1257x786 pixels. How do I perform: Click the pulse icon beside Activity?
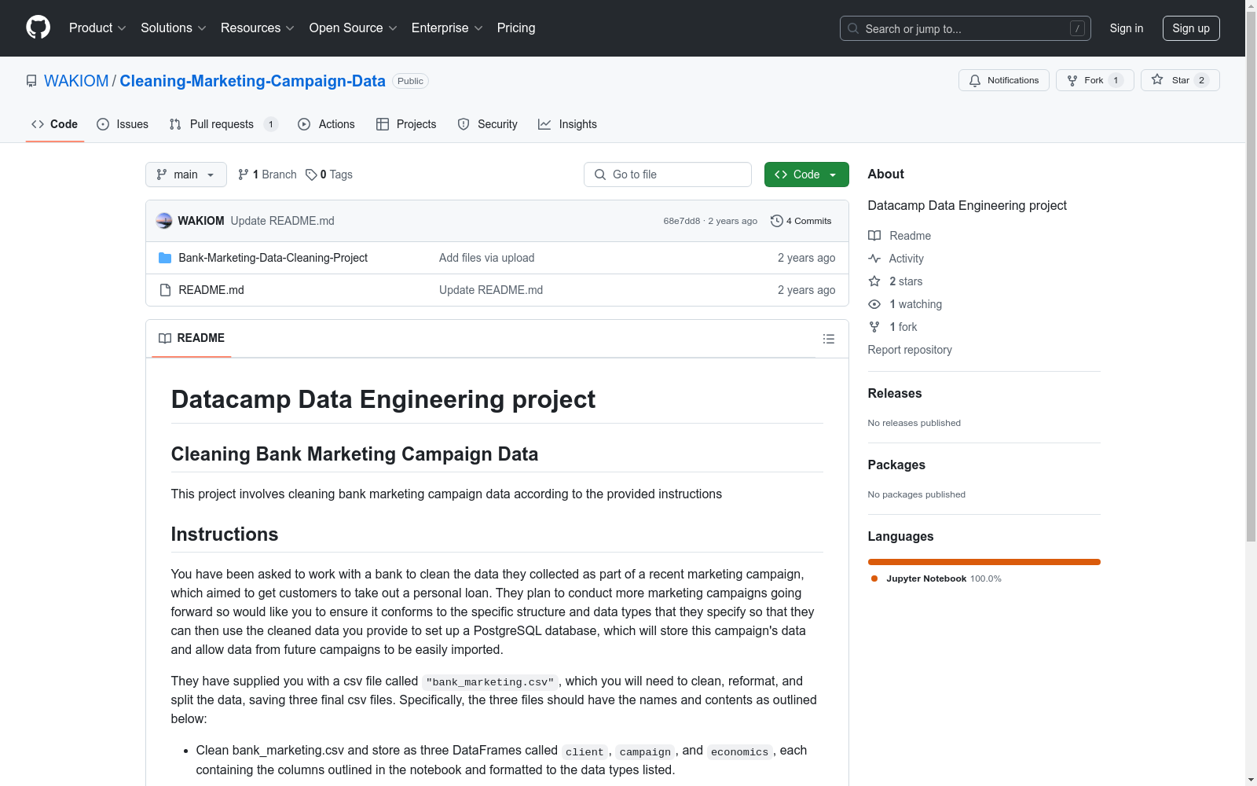pyautogui.click(x=874, y=259)
